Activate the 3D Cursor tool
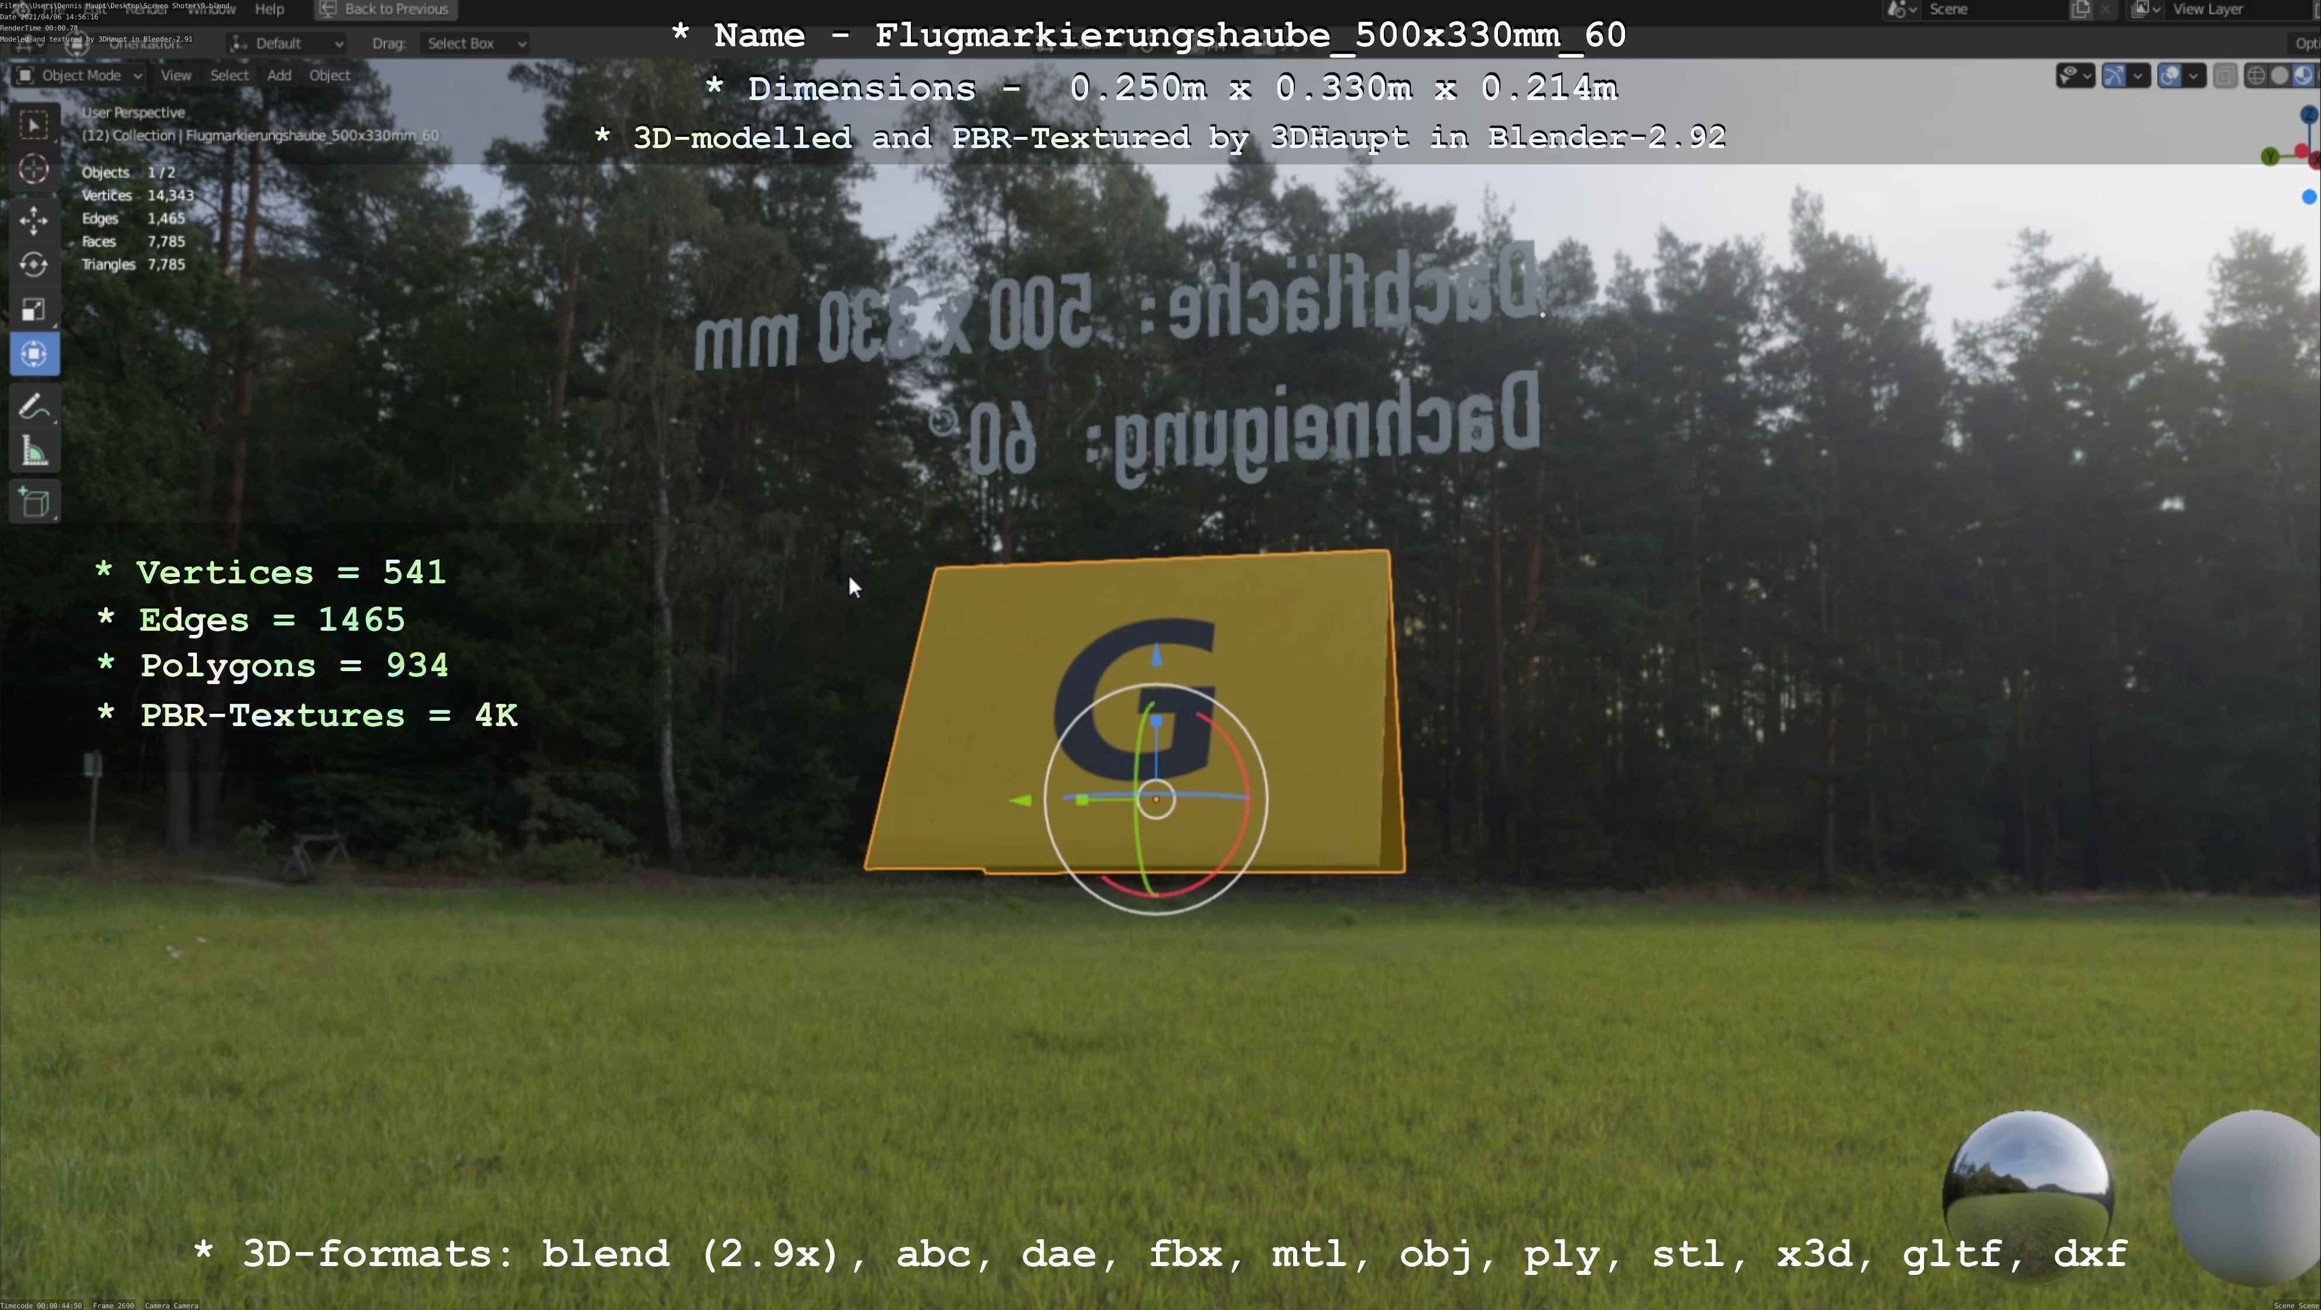 (34, 169)
